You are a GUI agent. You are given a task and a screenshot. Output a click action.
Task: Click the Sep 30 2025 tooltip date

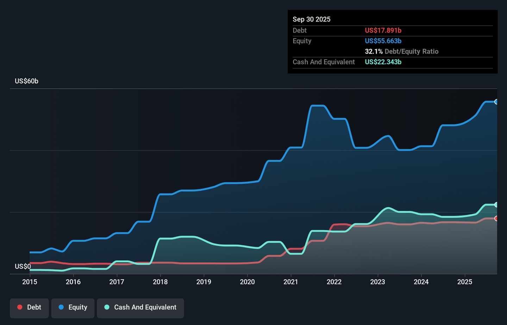[311, 19]
